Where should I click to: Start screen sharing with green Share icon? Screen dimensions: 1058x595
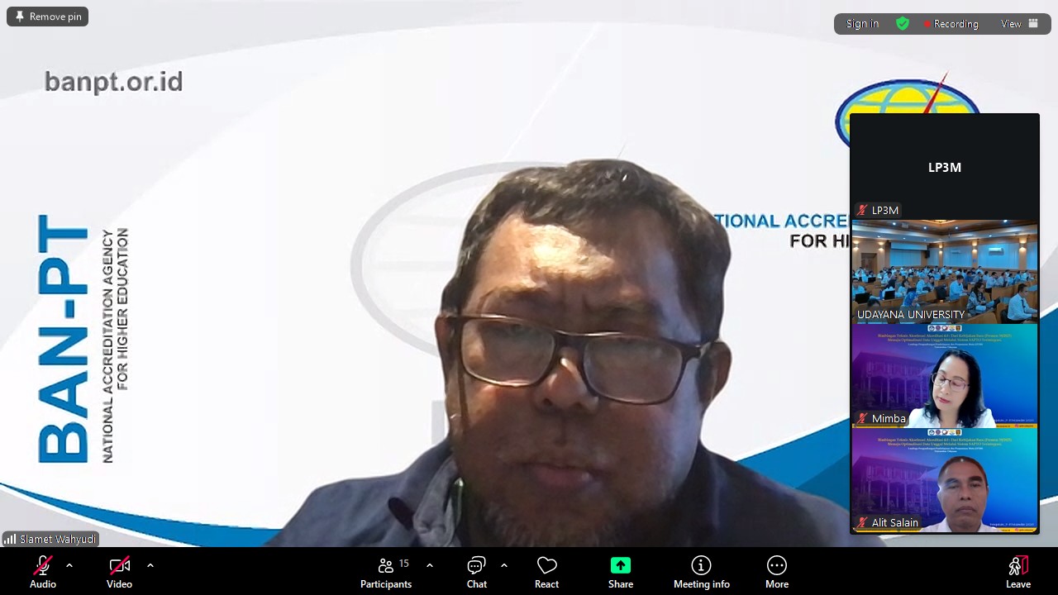(621, 565)
